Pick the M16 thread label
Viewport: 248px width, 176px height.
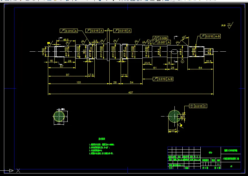209,52
